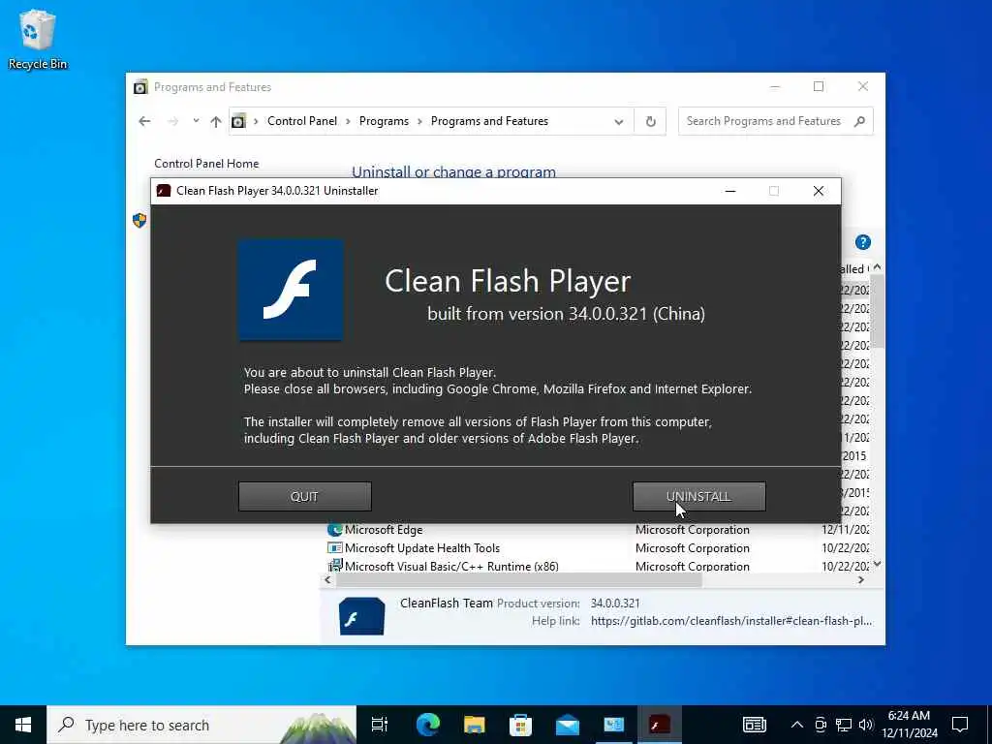992x744 pixels.
Task: Click the vertical scrollbar up arrow
Action: 877,267
